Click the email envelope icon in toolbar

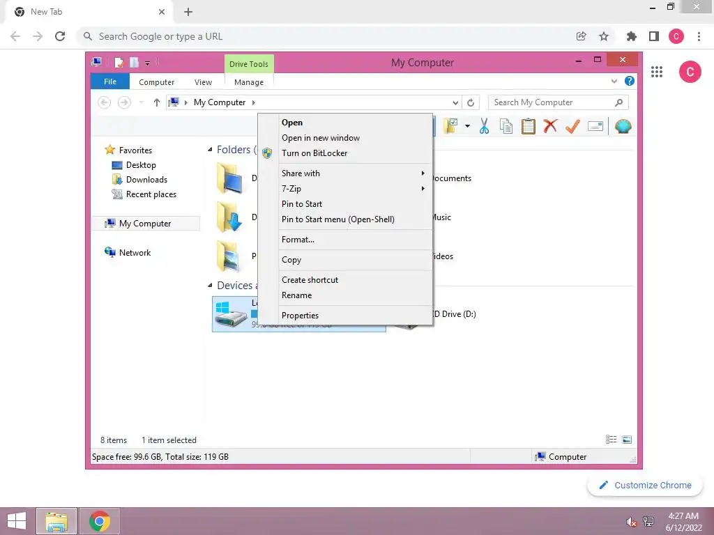(x=595, y=126)
